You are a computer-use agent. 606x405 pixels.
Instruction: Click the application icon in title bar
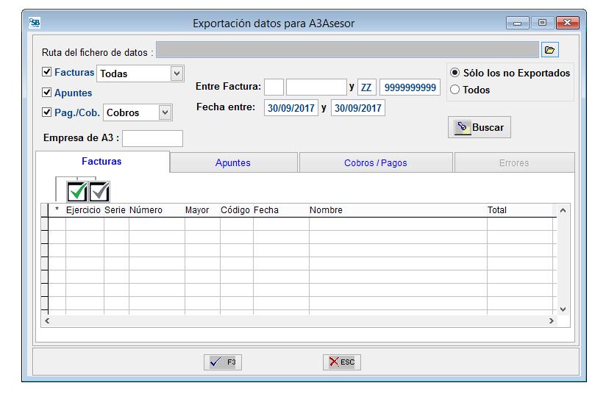tap(35, 23)
